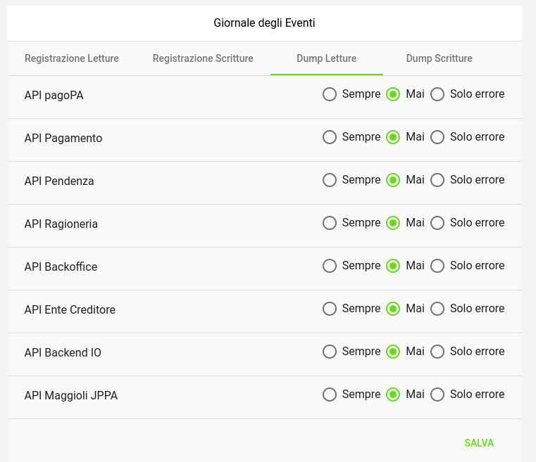Choose Sempre for API Maggioli JPPA
The image size is (536, 462).
(330, 394)
